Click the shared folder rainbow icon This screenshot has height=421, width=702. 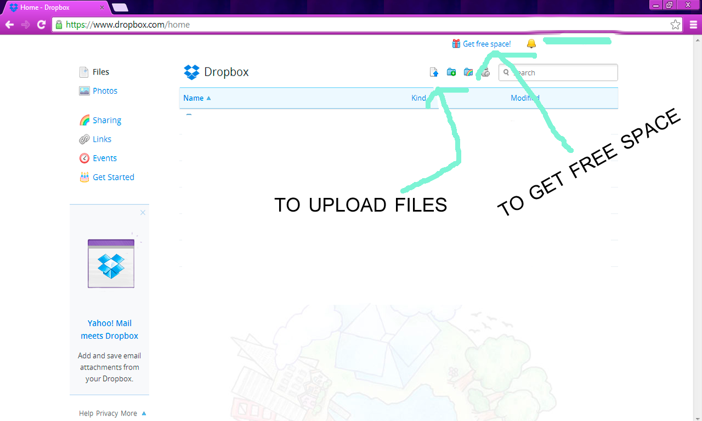tap(468, 72)
